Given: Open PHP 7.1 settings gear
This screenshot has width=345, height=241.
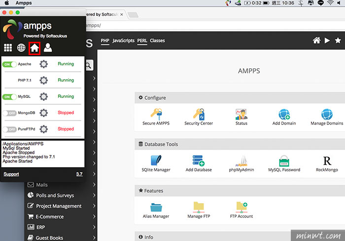Looking at the screenshot, I should (x=43, y=80).
